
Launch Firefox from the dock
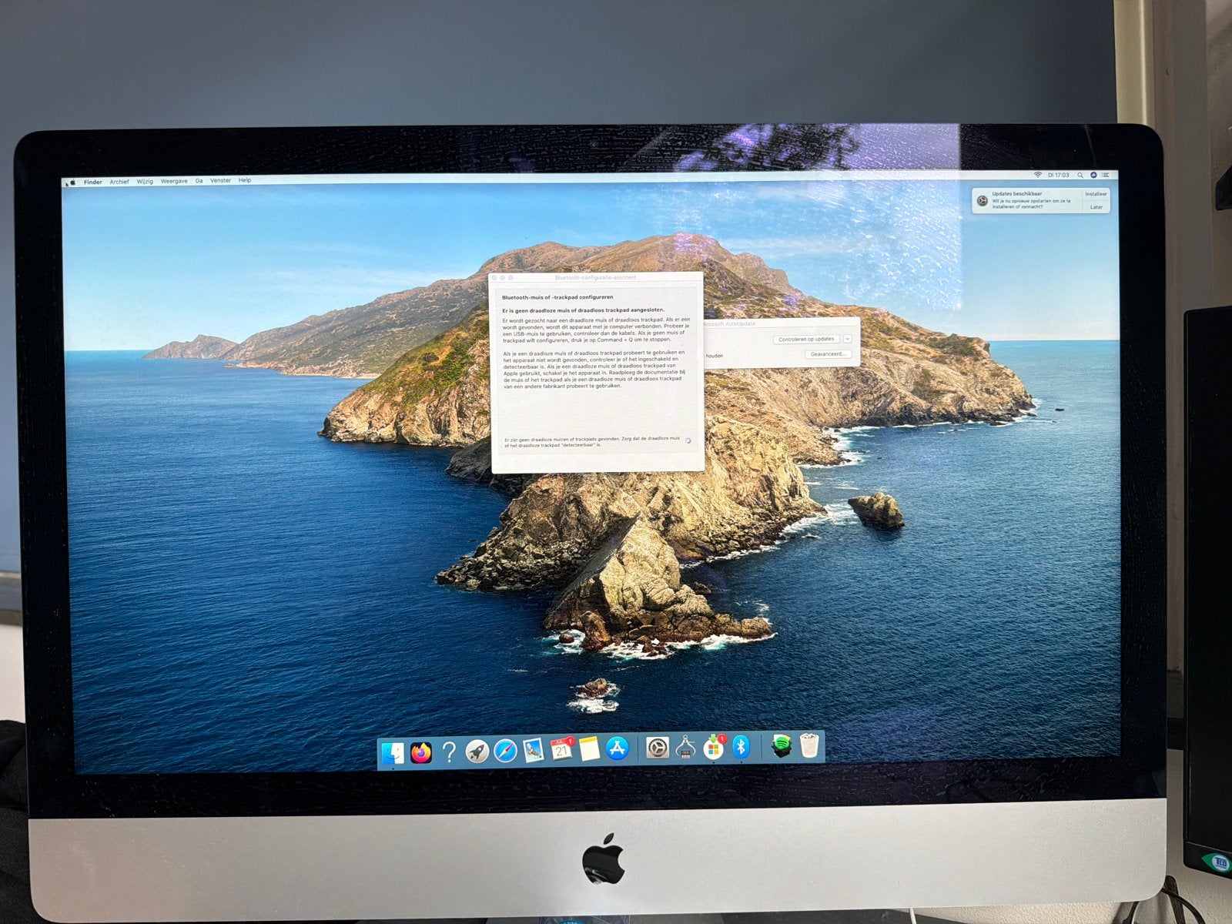click(x=421, y=752)
